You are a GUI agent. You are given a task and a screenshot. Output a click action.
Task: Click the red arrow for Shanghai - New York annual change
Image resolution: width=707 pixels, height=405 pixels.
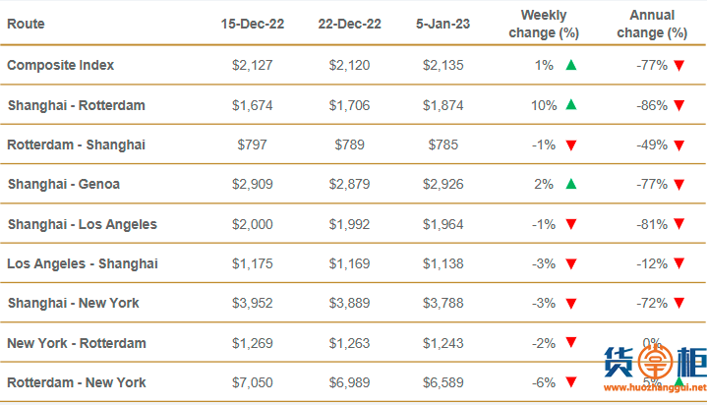click(678, 304)
